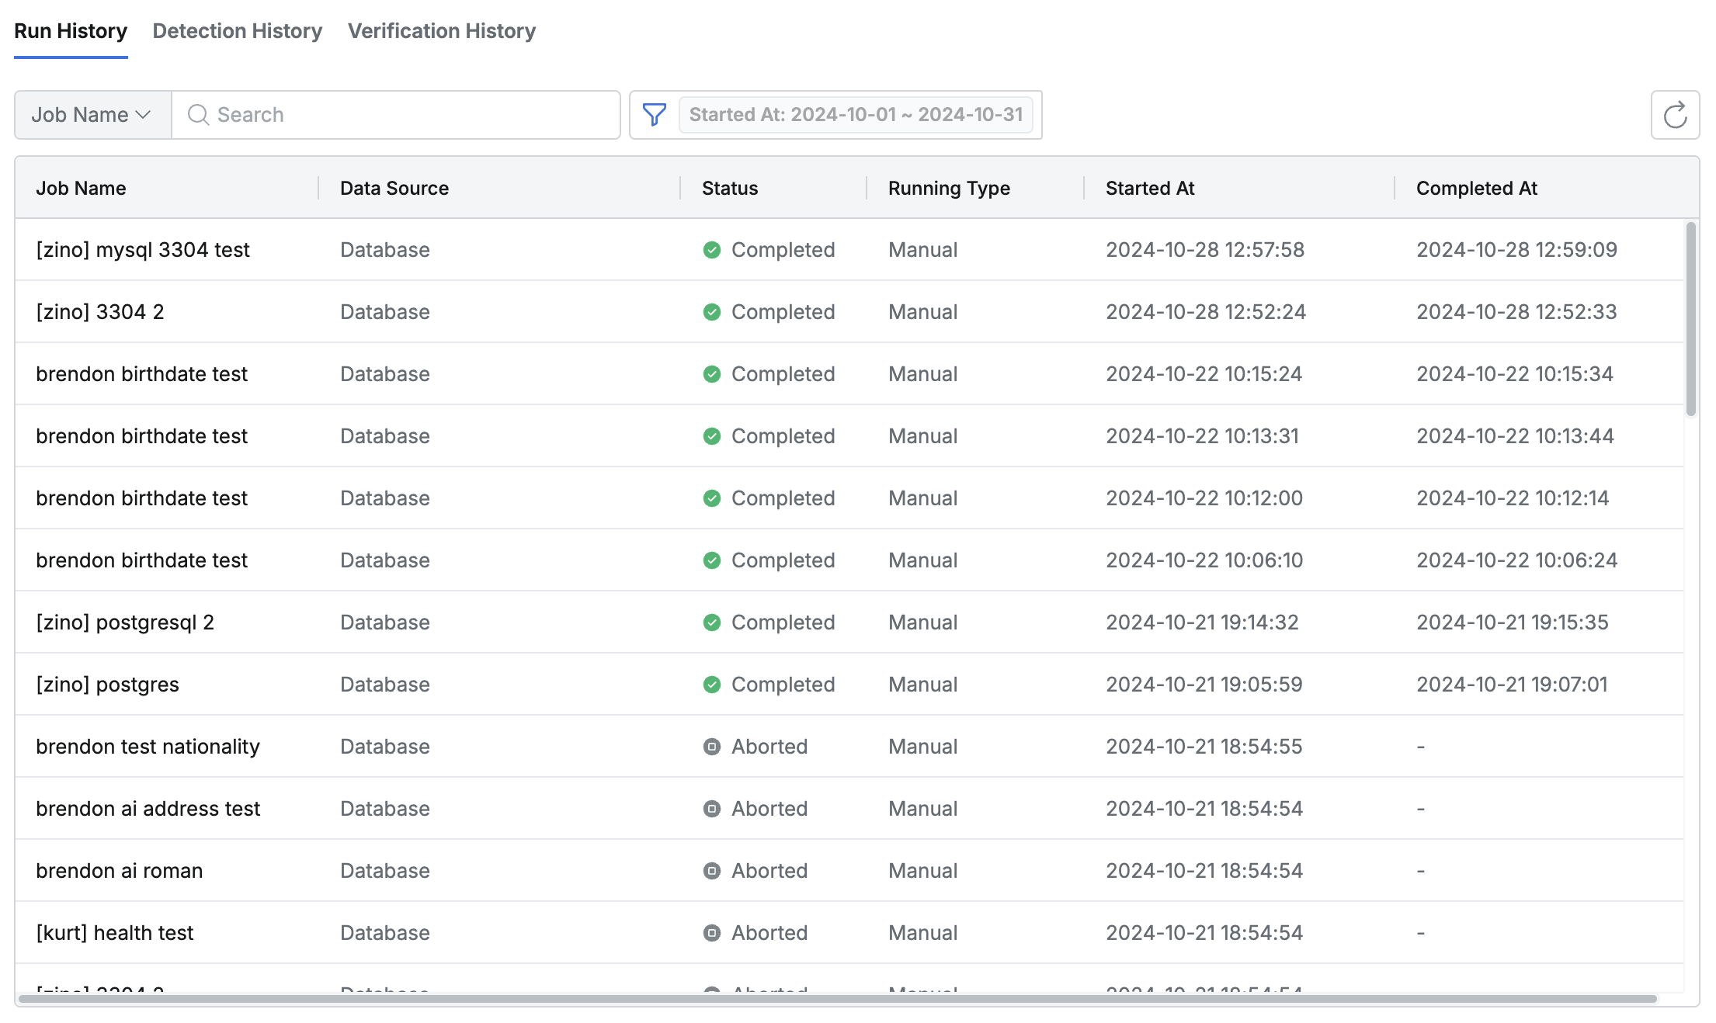Switch to Verification History tab
This screenshot has height=1023, width=1716.
(441, 31)
